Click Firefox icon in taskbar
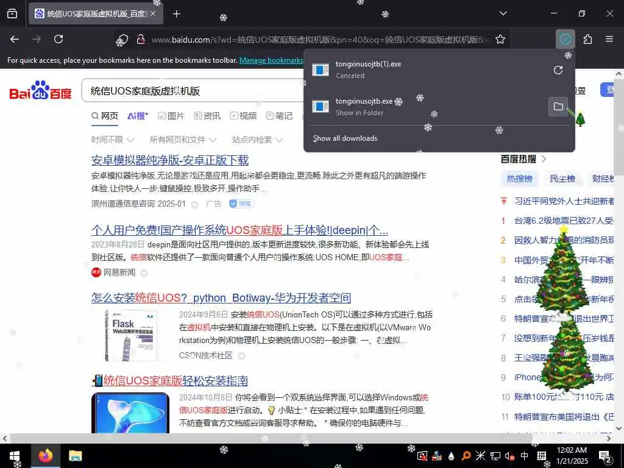624x468 pixels. click(x=45, y=456)
